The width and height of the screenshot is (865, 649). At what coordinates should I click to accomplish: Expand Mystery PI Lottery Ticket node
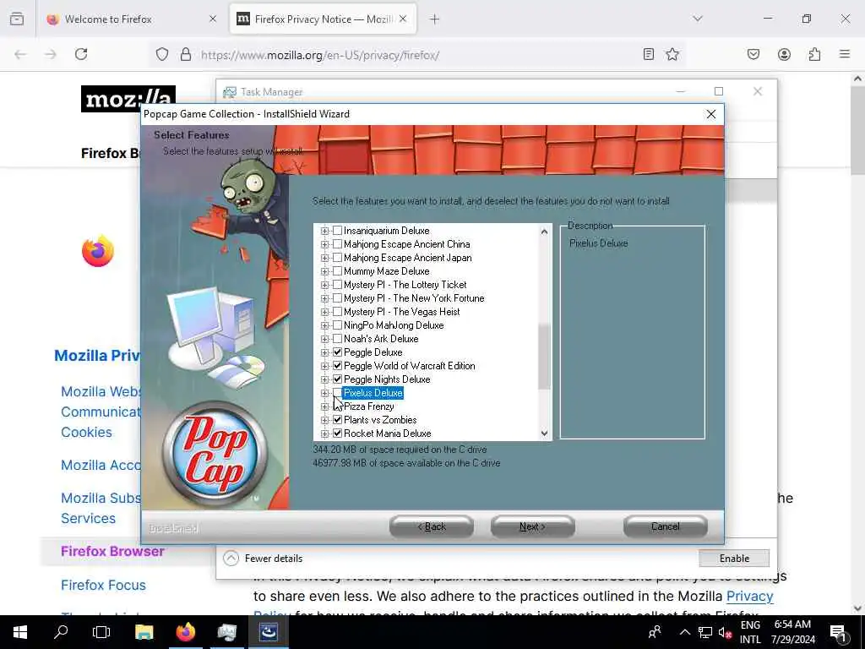pyautogui.click(x=325, y=285)
